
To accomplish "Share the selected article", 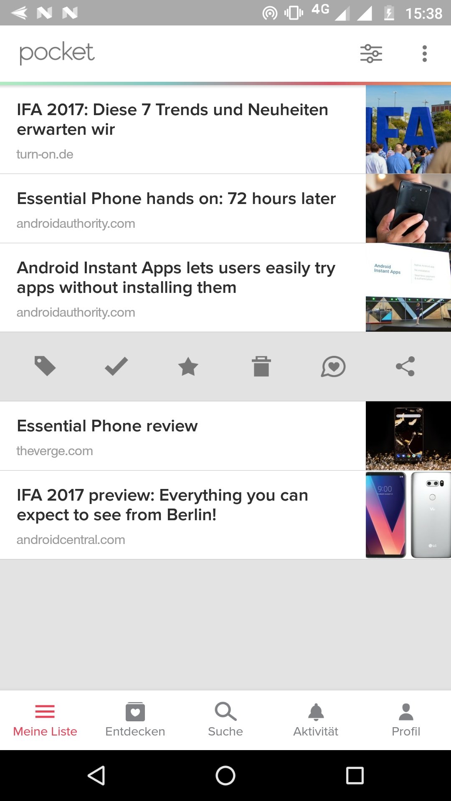I will (405, 366).
